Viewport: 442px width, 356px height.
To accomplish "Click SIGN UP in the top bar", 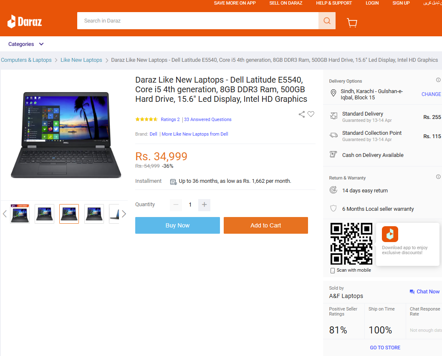I will pyautogui.click(x=401, y=3).
